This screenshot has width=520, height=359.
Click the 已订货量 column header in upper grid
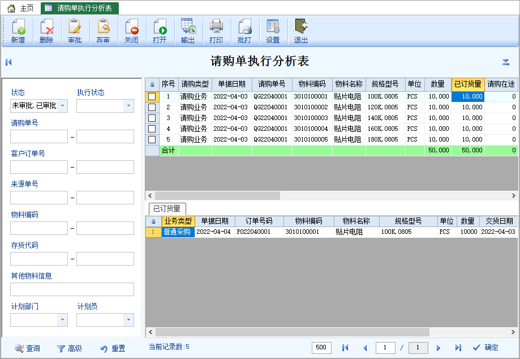click(467, 84)
